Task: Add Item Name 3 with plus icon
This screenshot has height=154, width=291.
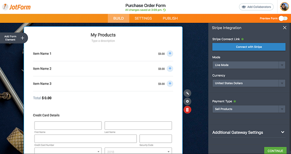Action: click(x=170, y=84)
